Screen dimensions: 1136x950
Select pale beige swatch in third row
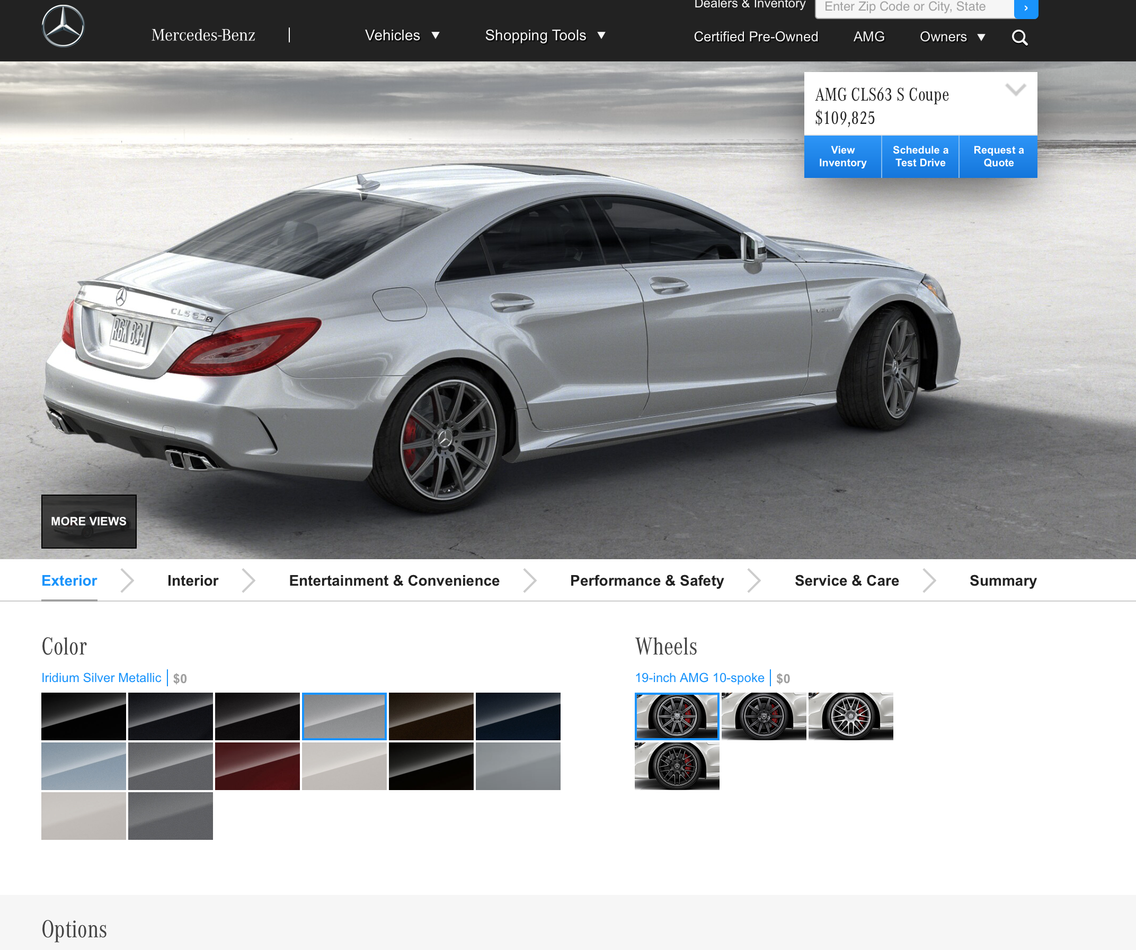tap(84, 816)
